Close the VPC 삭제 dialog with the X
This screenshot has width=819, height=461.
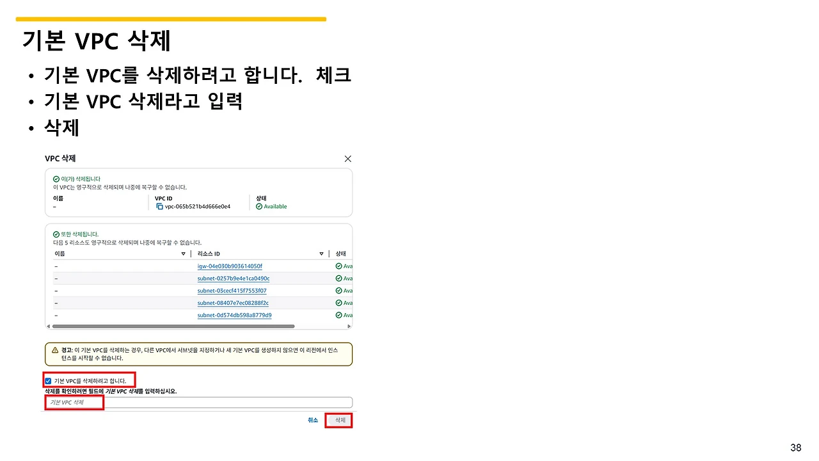[x=347, y=158]
